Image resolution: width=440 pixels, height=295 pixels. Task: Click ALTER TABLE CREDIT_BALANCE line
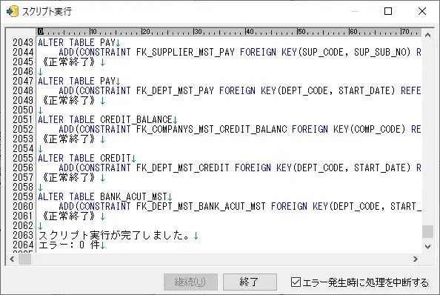105,120
